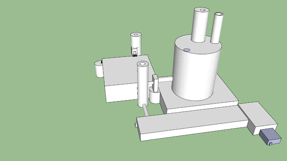287x161 pixels.
Task: Select the long flat slab in front
Action: [x=192, y=123]
